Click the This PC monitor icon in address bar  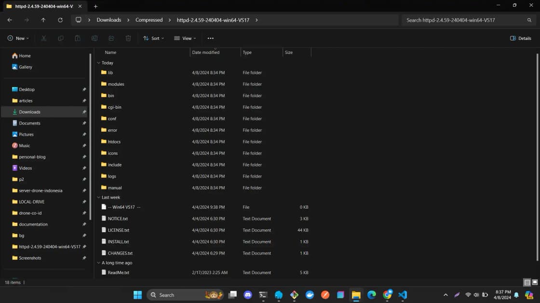pyautogui.click(x=79, y=20)
